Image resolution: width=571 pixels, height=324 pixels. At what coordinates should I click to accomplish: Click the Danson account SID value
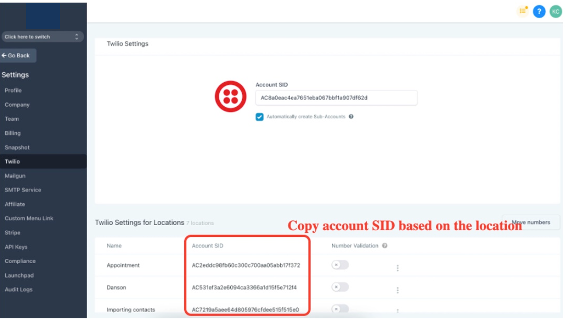point(244,288)
